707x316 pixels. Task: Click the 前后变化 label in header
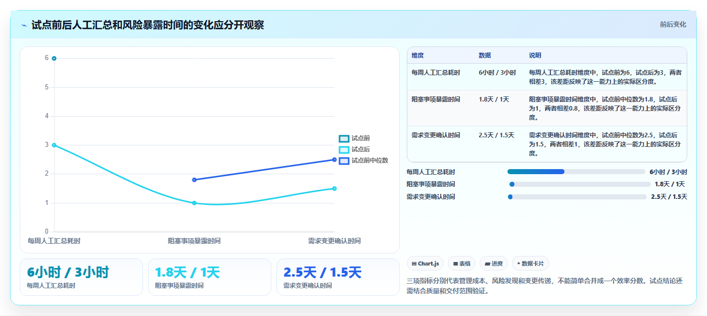pyautogui.click(x=673, y=24)
